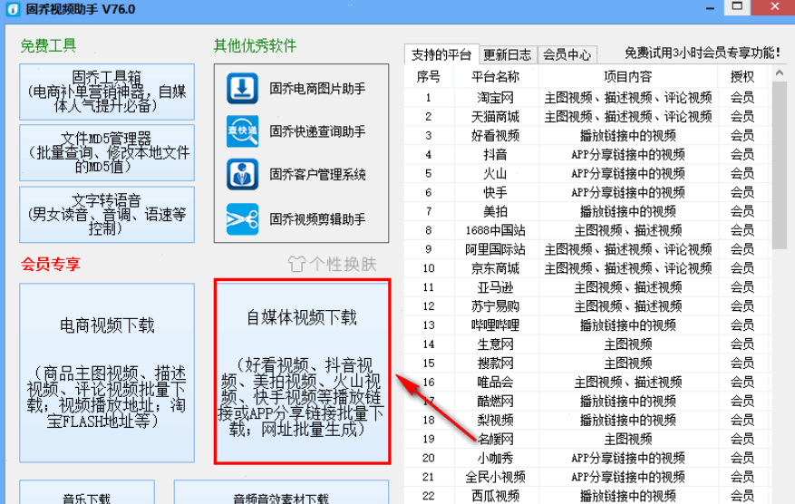
Task: Open 文字转语音 tool
Action: pyautogui.click(x=107, y=215)
